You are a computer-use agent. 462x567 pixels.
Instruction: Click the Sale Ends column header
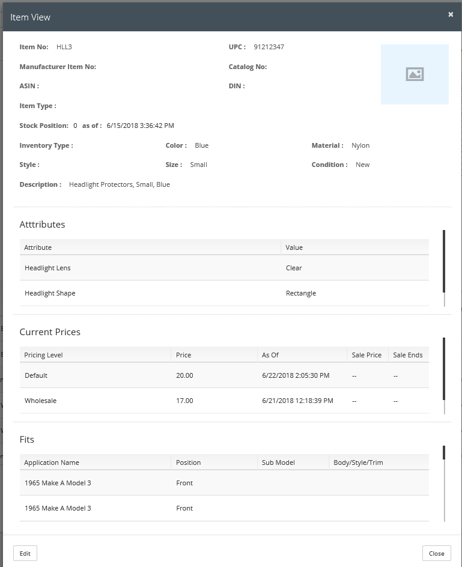[409, 355]
